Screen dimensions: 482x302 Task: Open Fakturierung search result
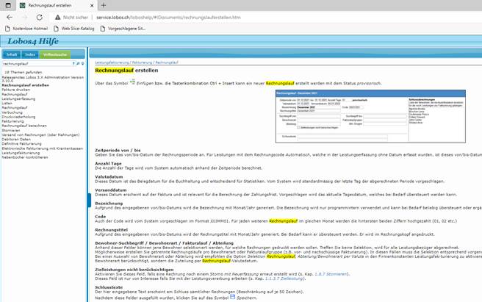point(12,121)
